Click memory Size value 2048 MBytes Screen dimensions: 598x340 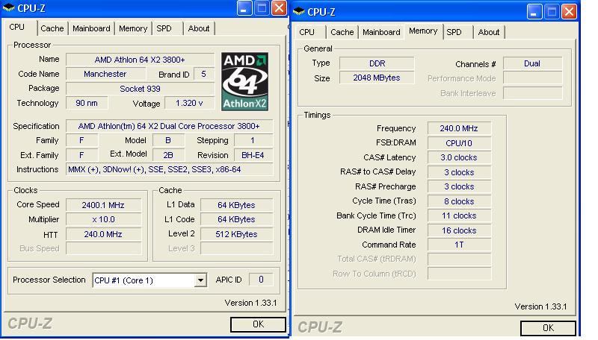377,78
